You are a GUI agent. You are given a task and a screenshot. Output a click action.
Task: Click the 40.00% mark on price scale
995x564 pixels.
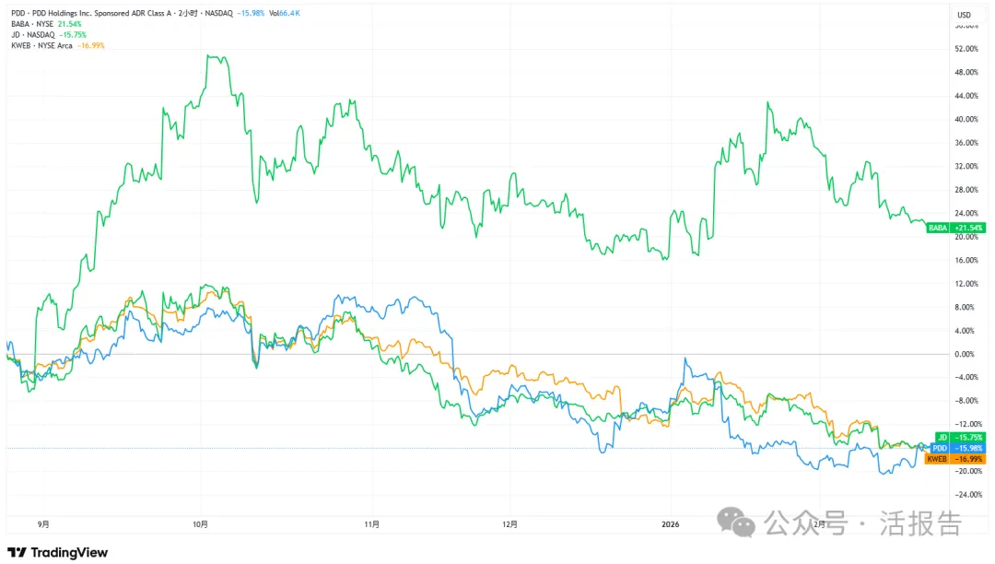[964, 120]
